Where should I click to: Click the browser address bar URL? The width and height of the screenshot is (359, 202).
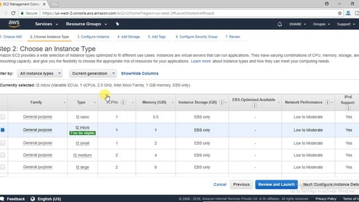(x=128, y=13)
